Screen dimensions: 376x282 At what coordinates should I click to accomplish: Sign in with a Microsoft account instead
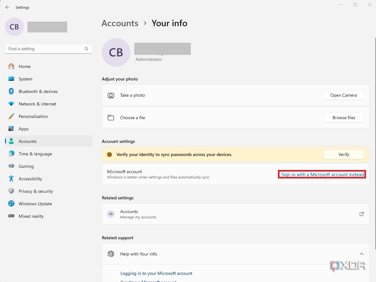click(322, 174)
